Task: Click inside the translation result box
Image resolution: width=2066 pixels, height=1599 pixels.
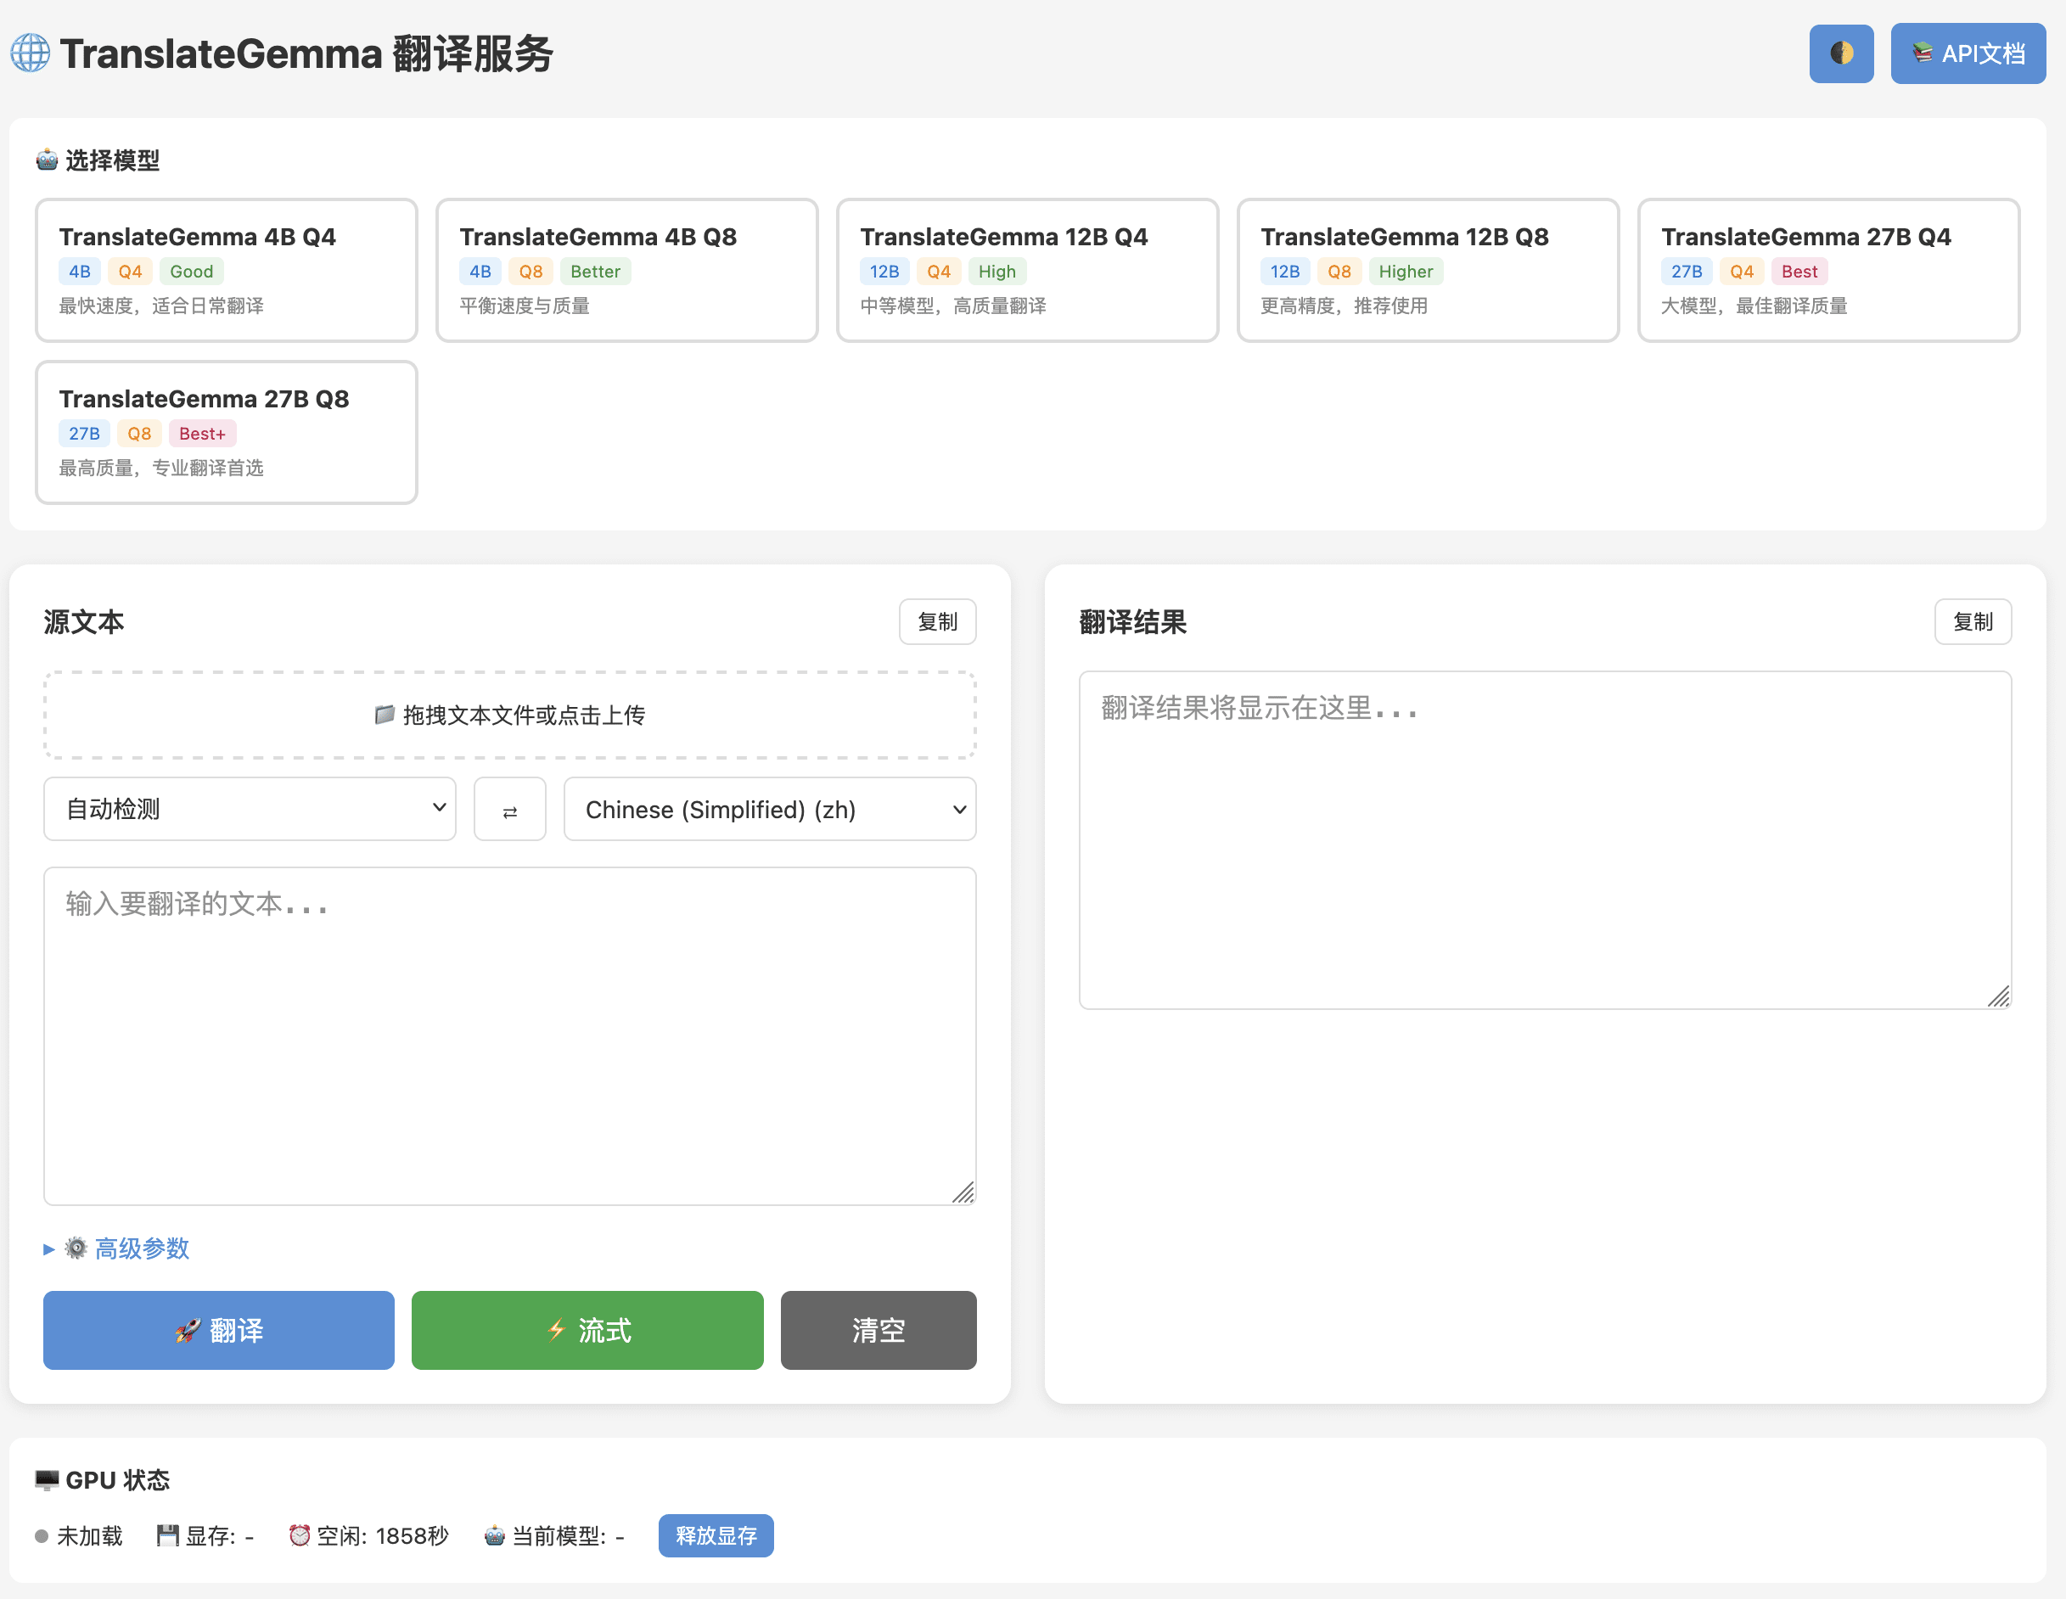Action: 1546,840
